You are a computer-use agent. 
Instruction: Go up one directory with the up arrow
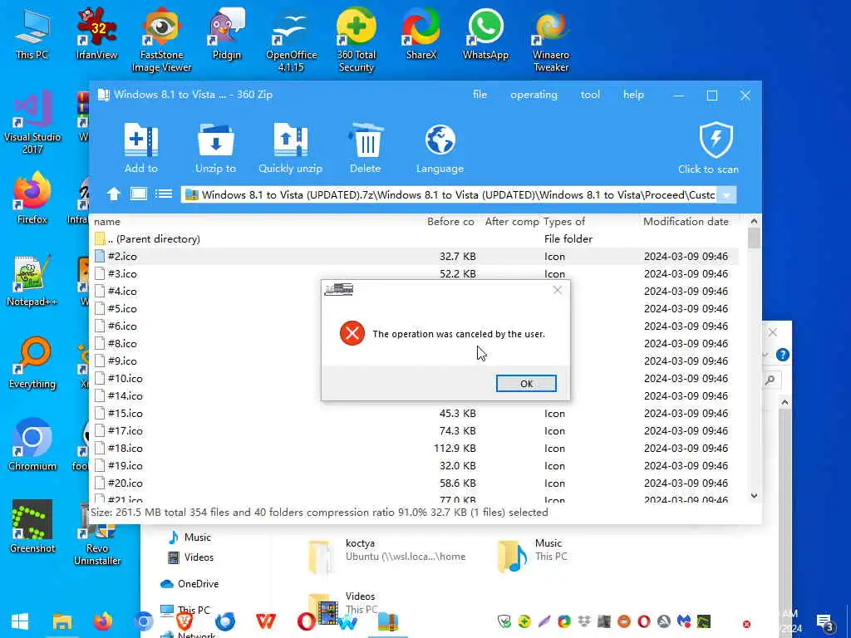(113, 194)
